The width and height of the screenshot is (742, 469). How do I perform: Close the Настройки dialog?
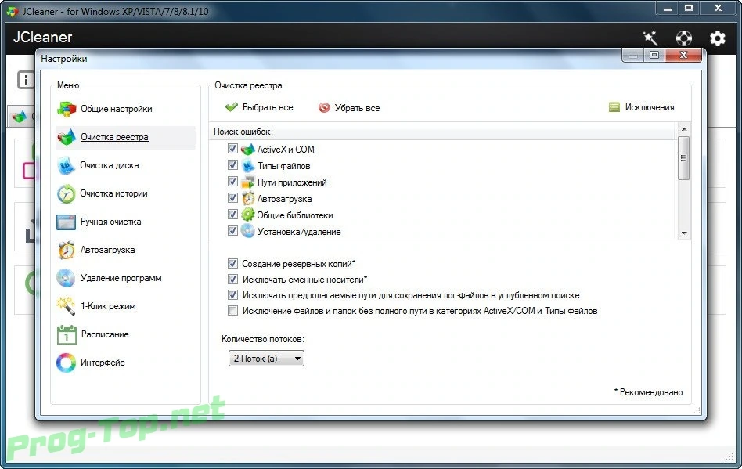[x=683, y=55]
